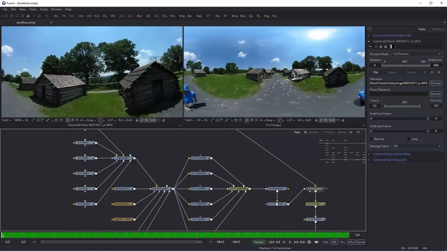Add a 3Sh Shape 3D tool

pos(89,16)
